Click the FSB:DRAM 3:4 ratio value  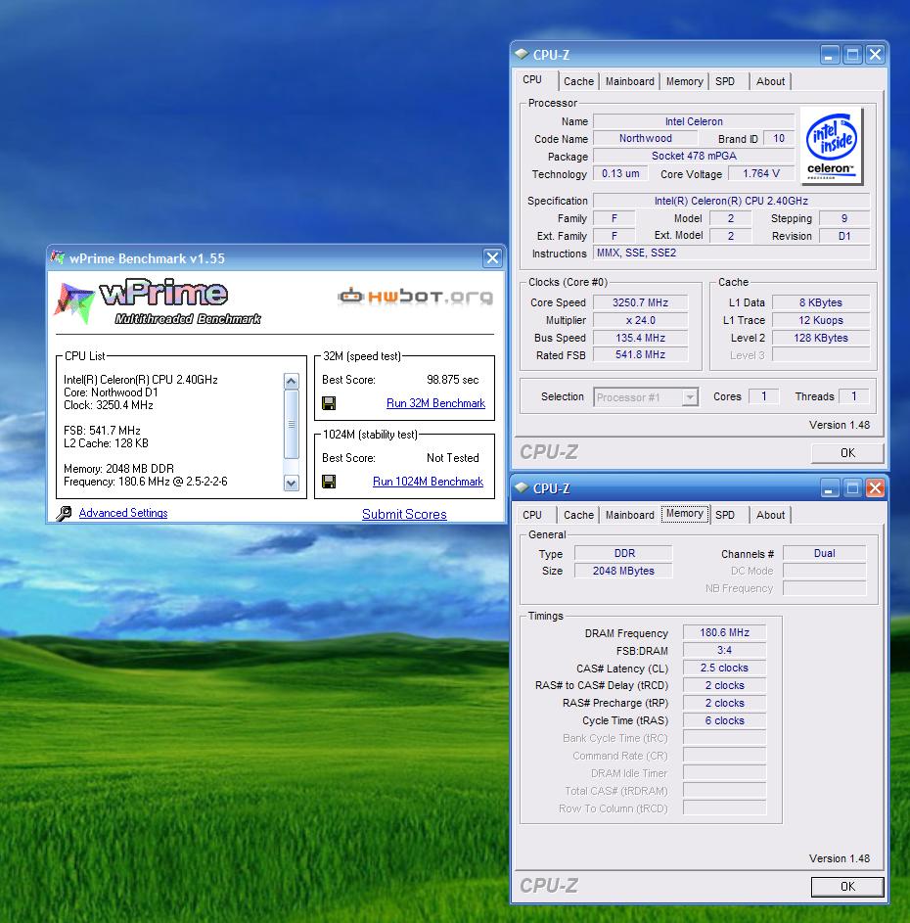pyautogui.click(x=725, y=651)
